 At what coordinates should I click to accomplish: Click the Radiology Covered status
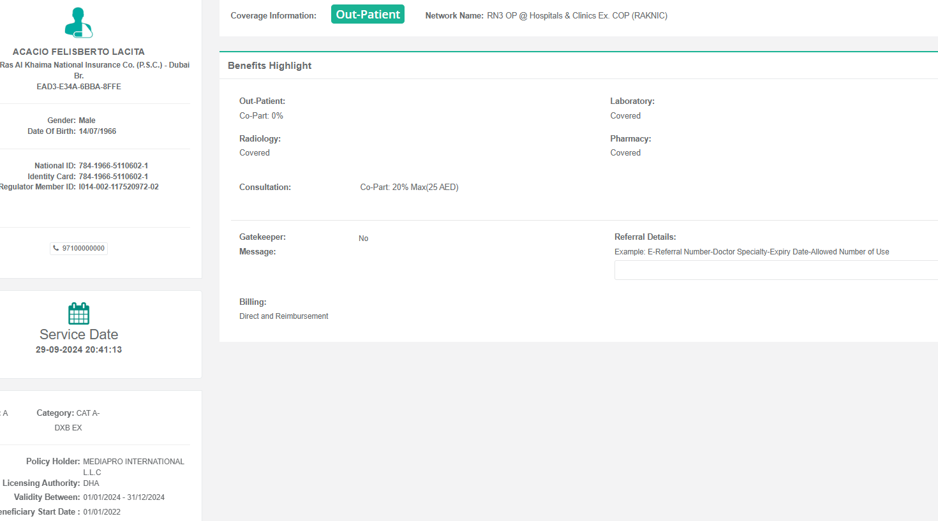click(x=254, y=153)
